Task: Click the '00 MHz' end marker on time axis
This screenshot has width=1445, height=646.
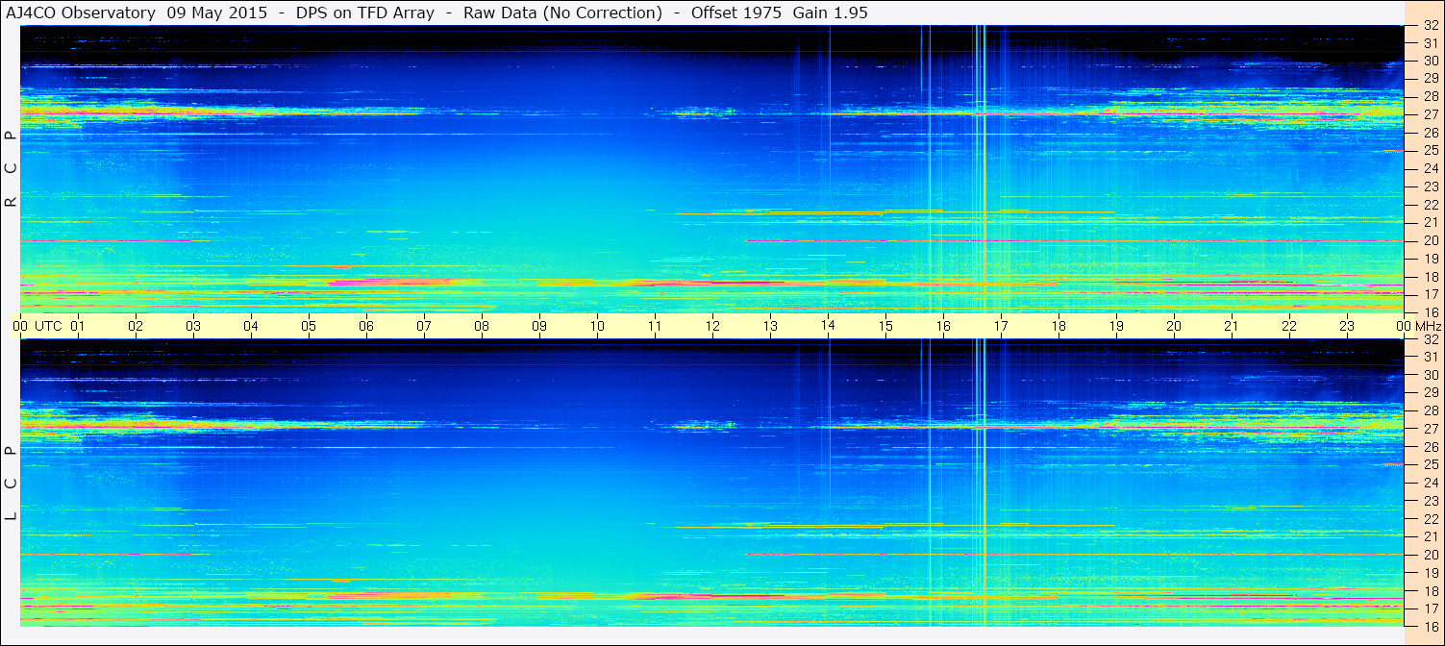Action: [1417, 326]
